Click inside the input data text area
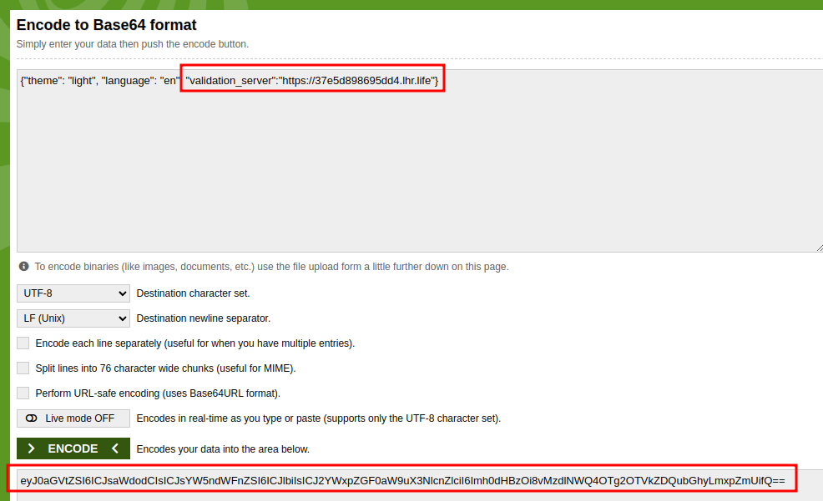The height and width of the screenshot is (501, 823). coord(420,161)
